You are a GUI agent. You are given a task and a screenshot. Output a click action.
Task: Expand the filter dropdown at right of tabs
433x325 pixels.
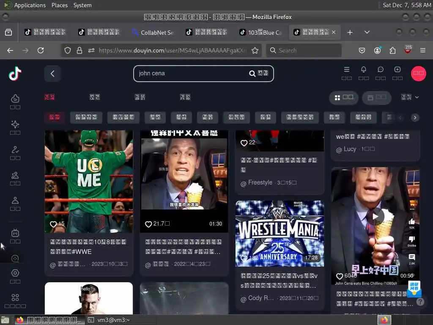tap(410, 97)
